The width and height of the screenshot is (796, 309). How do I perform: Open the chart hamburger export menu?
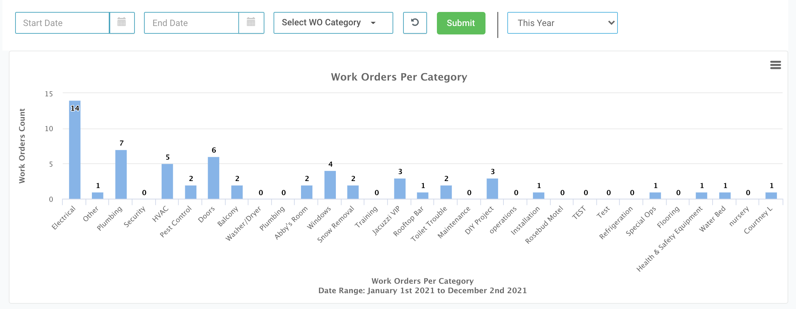click(x=775, y=65)
